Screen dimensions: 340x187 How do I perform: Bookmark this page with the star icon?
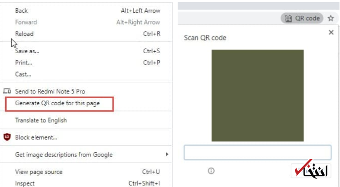point(331,18)
